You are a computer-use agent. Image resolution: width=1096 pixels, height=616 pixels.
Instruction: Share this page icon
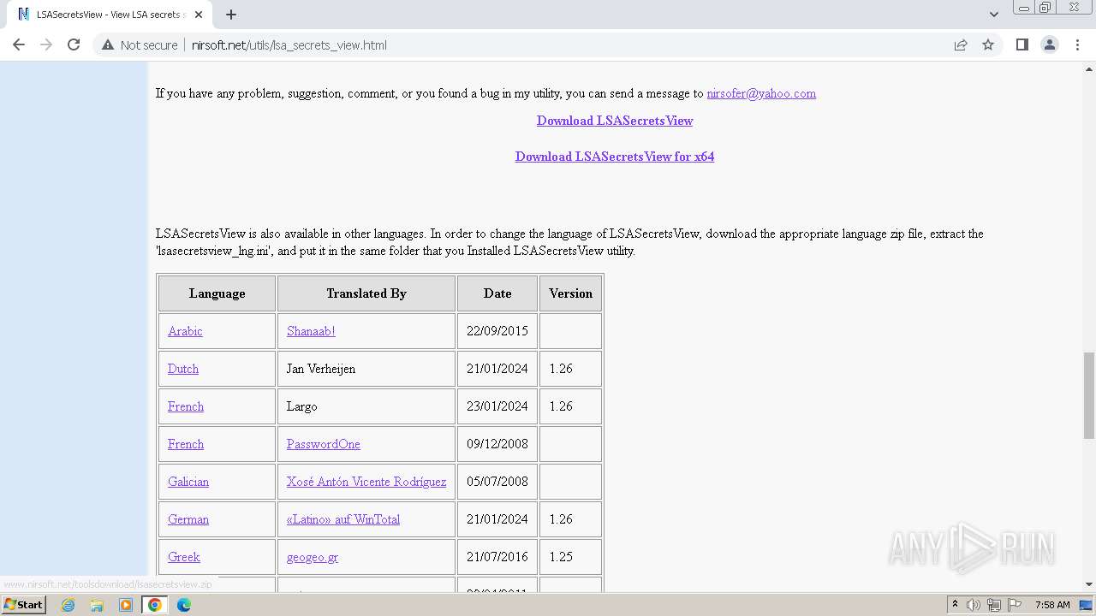[961, 44]
